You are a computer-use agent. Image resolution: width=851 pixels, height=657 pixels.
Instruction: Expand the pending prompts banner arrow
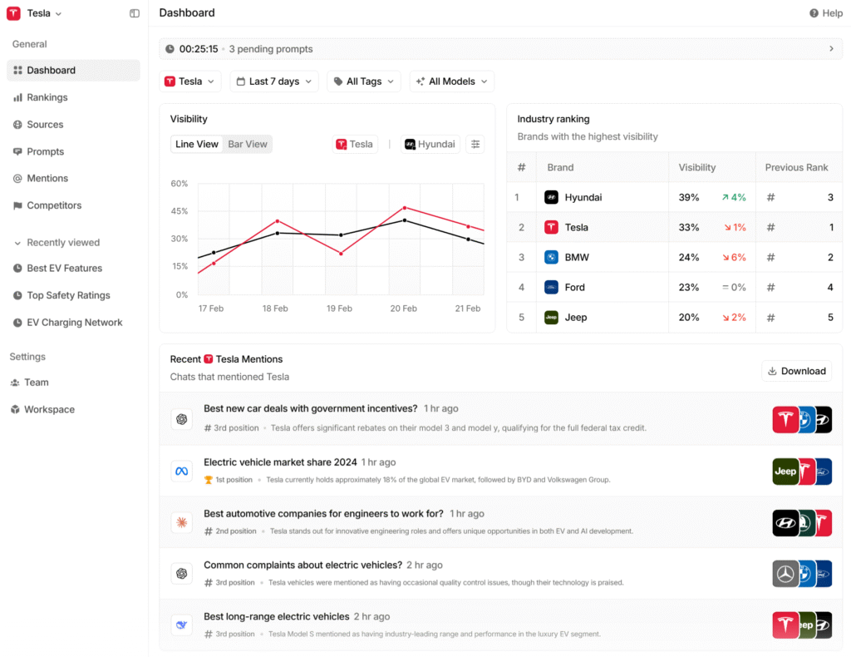(831, 49)
